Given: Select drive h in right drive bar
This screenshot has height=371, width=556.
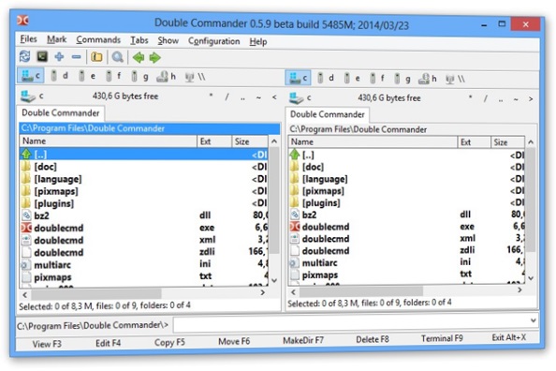Looking at the screenshot, I should (x=427, y=79).
